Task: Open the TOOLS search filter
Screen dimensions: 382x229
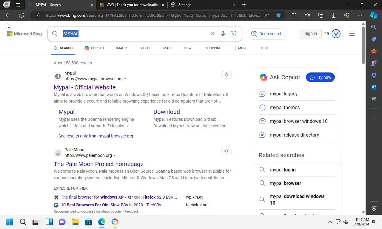Action: (x=265, y=48)
